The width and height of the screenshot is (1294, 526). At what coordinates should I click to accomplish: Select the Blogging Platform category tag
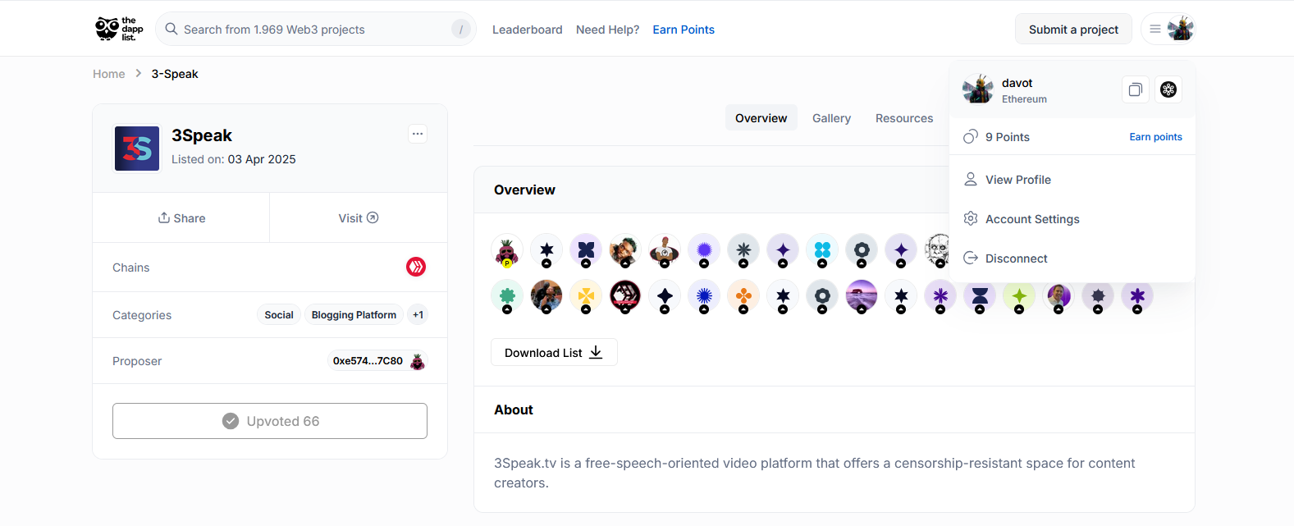click(354, 315)
